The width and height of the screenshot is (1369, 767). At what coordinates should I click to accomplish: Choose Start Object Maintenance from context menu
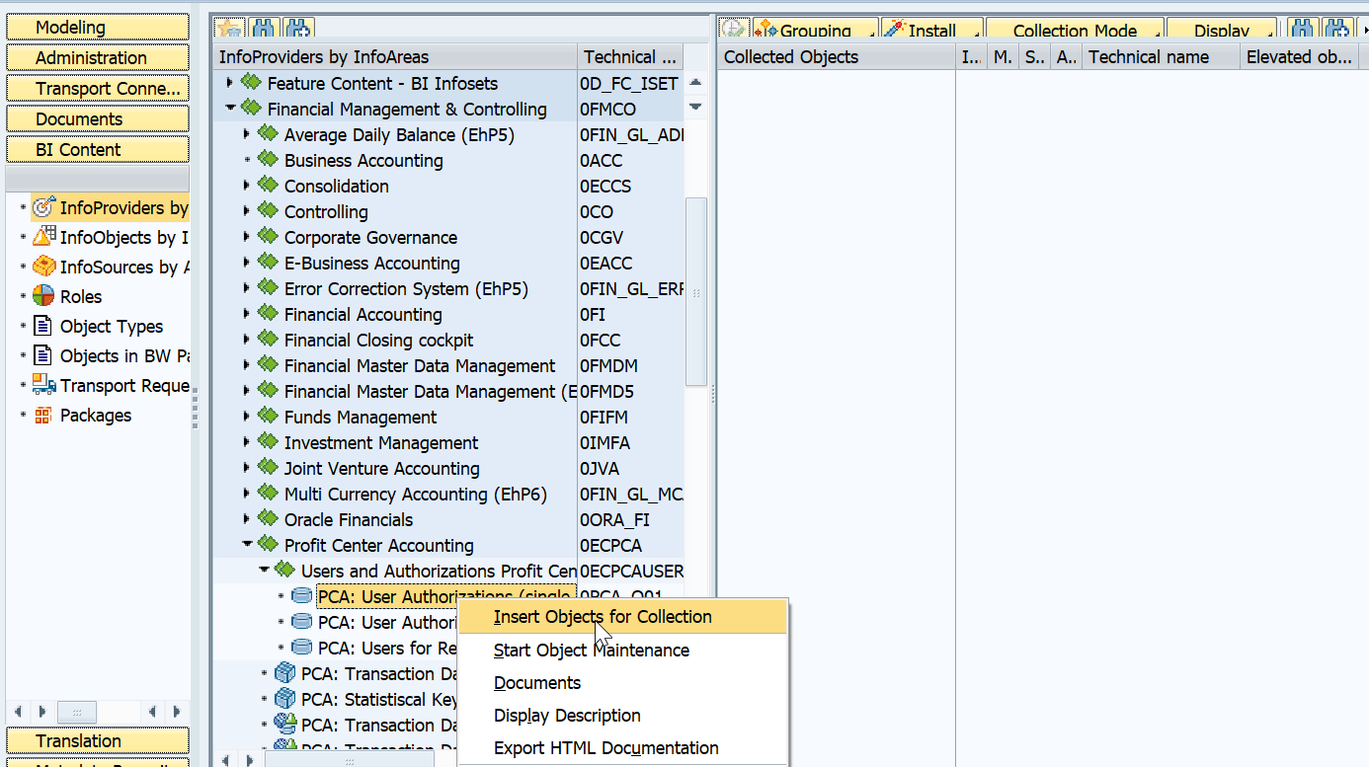623,651
